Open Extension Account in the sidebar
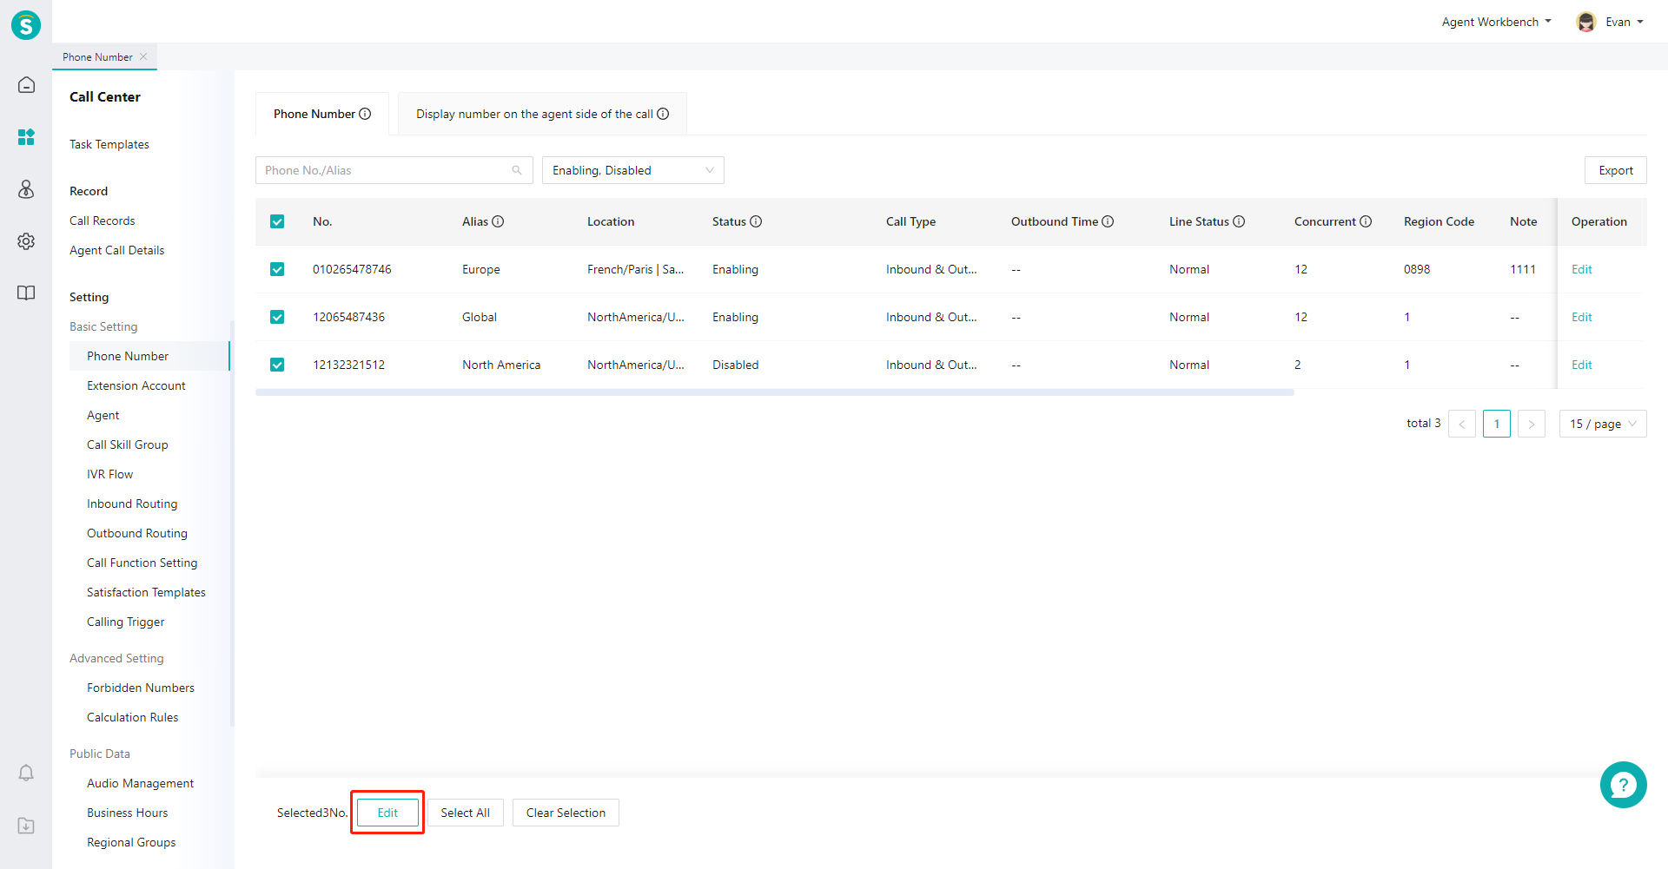1668x869 pixels. [136, 385]
